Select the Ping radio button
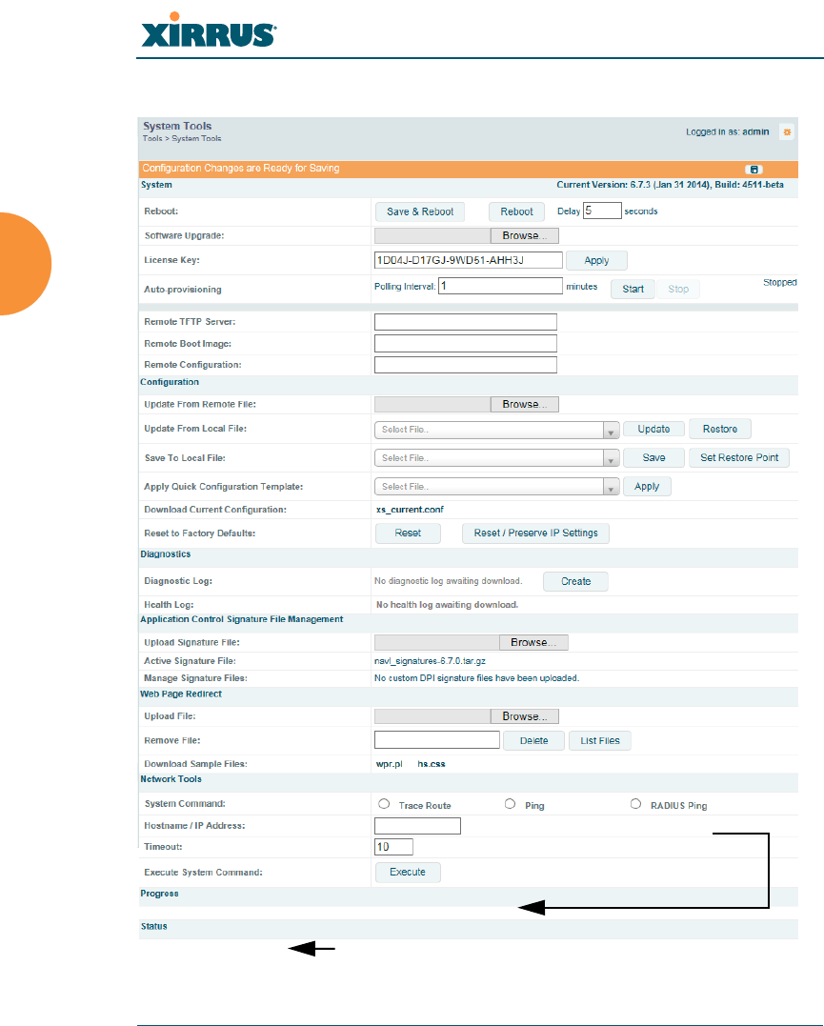 [510, 803]
